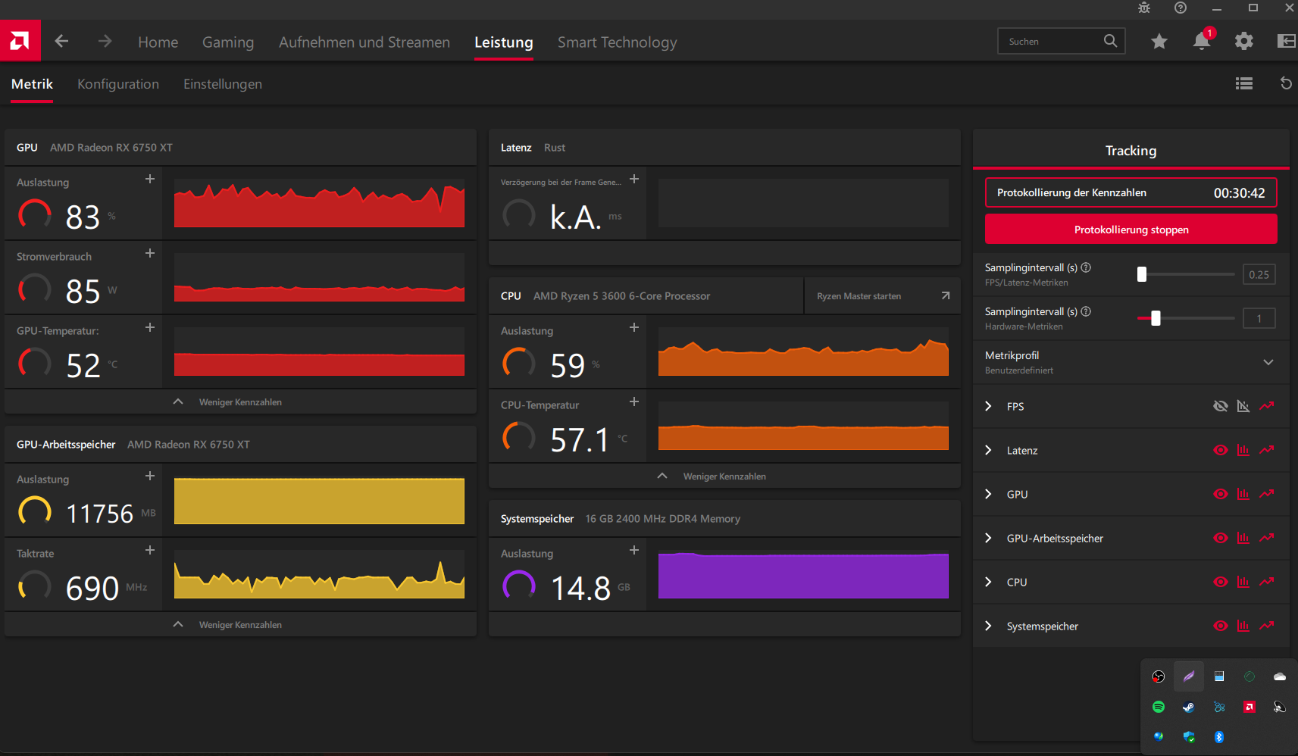The width and height of the screenshot is (1298, 756).
Task: Expand the GPU tracking section
Action: pyautogui.click(x=988, y=494)
